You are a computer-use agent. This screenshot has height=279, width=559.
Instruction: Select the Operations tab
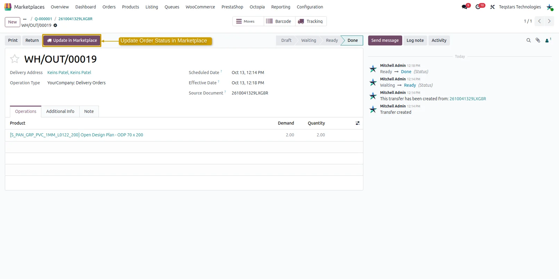pyautogui.click(x=26, y=112)
